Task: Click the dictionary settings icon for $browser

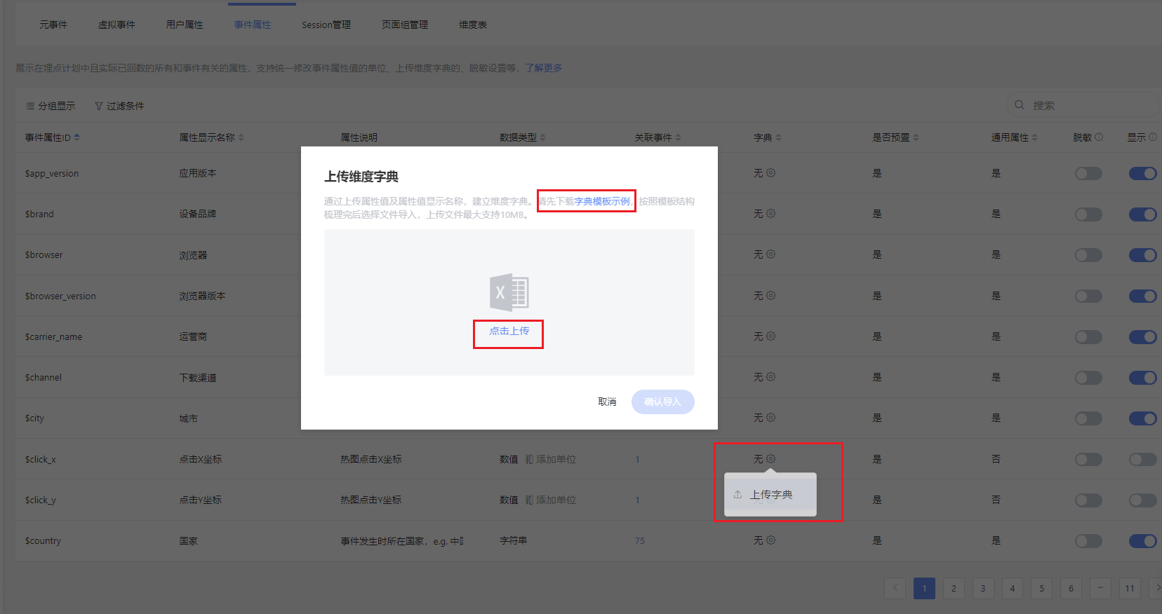Action: [x=770, y=254]
